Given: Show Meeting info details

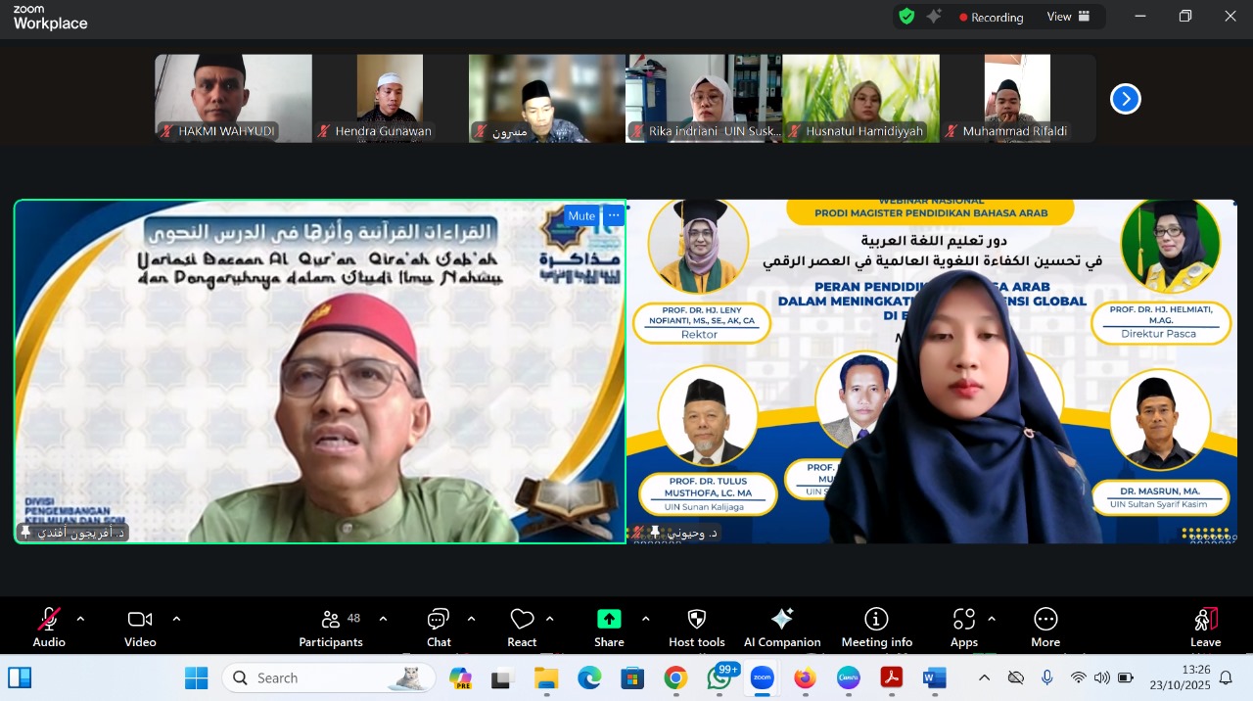Looking at the screenshot, I should pyautogui.click(x=876, y=627).
